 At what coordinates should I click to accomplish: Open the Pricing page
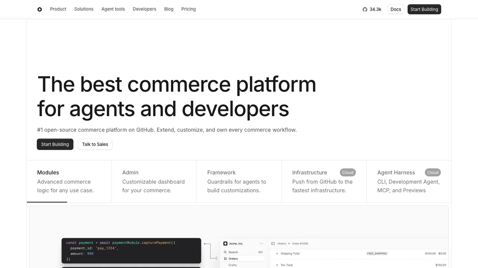point(189,9)
